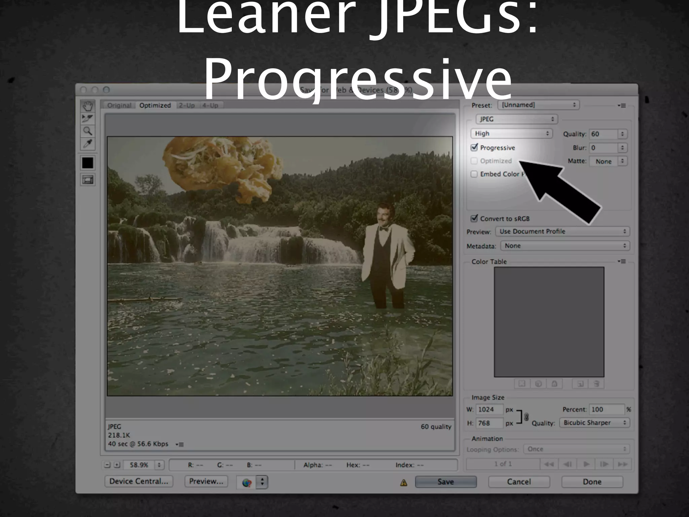Step to previous animation frame
Viewport: 689px width, 517px height.
[x=567, y=464]
